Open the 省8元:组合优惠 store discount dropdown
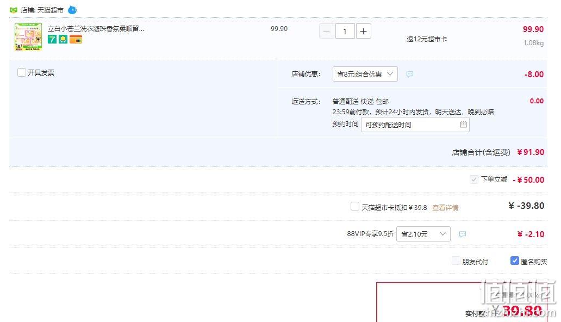 (365, 74)
